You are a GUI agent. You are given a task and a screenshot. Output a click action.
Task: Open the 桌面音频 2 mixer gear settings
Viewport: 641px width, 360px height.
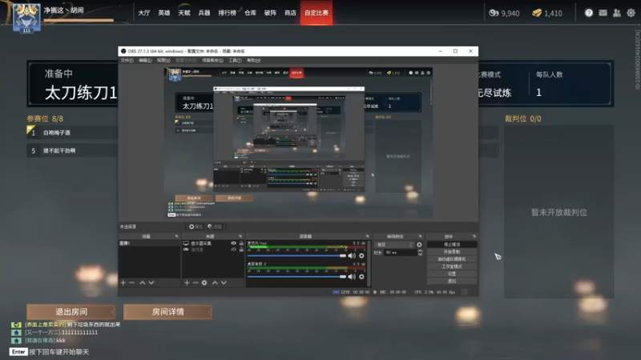click(x=361, y=276)
